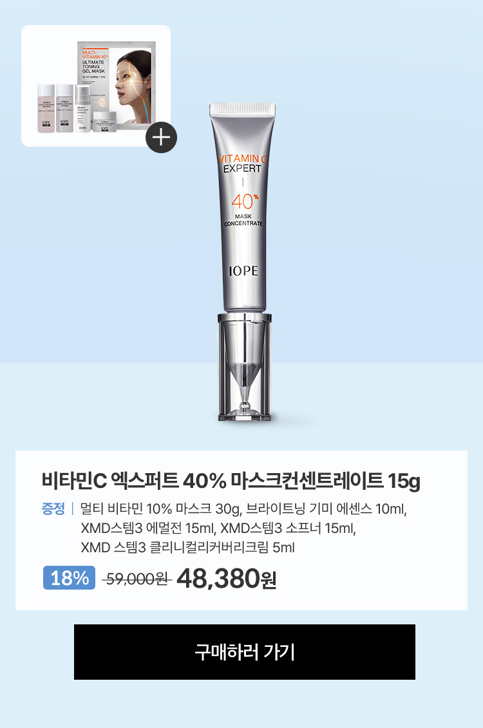Click the Vitamin C Expert label on tube
Viewport: 483px width, 728px height.
point(242,163)
